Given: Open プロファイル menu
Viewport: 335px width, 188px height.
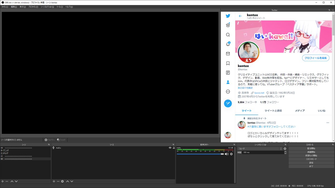Looking at the screenshot, I should click(x=33, y=7).
